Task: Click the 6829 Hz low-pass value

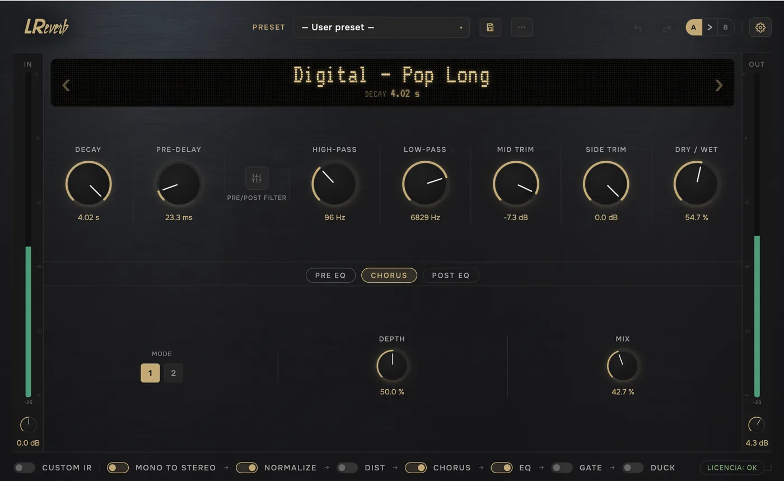Action: tap(425, 217)
